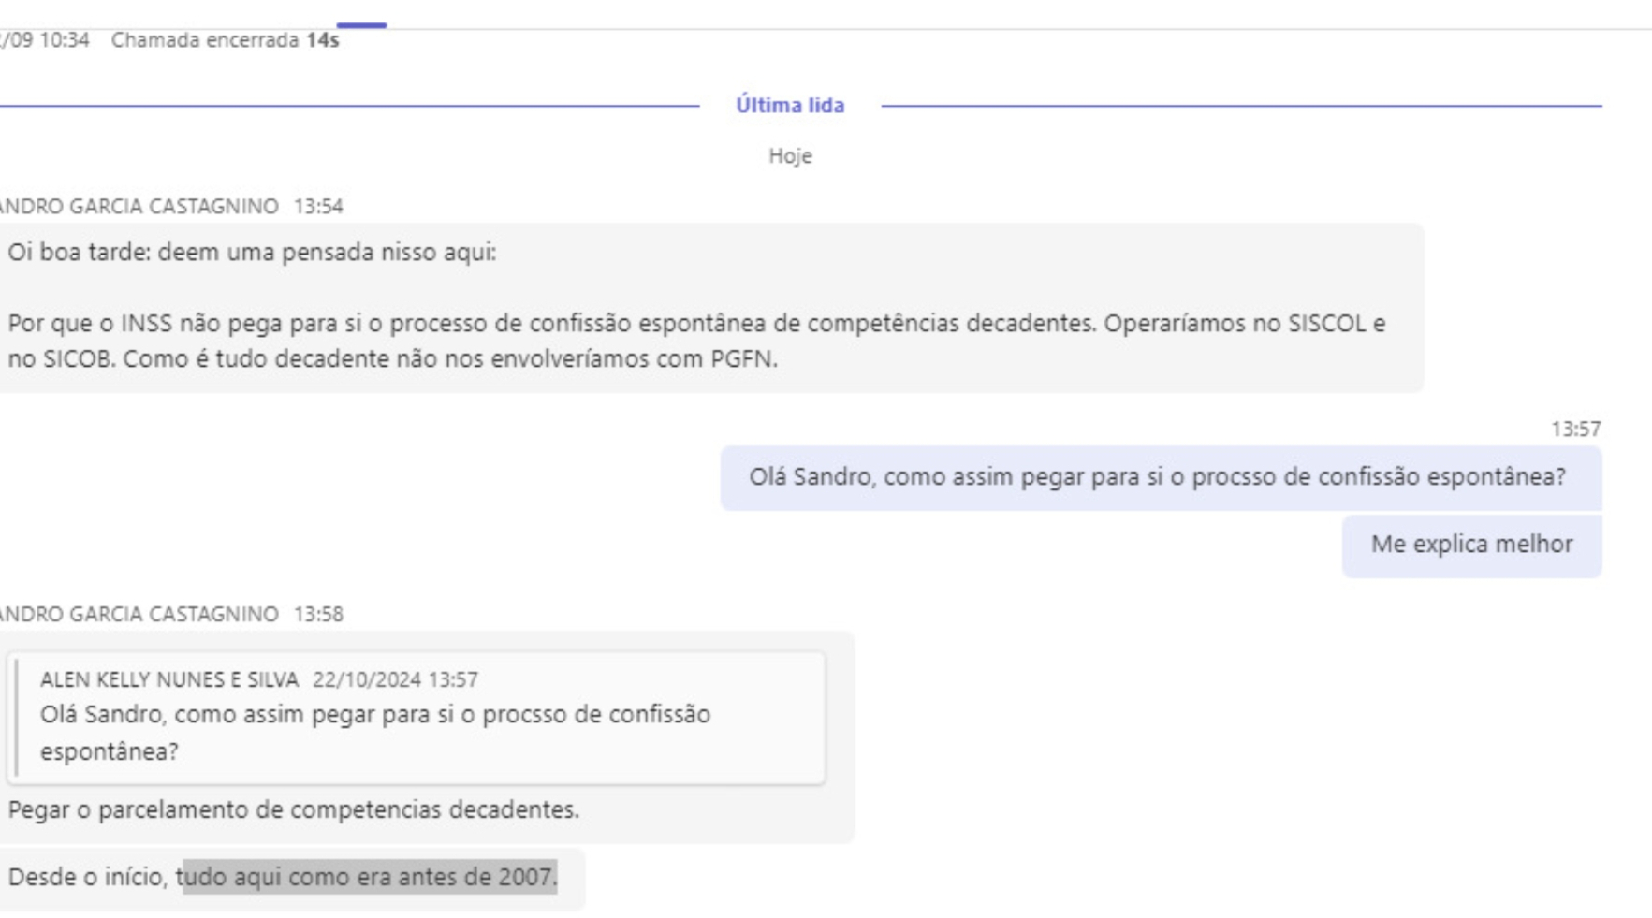
Task: Click the 13:54 message timestamp
Action: (x=318, y=206)
